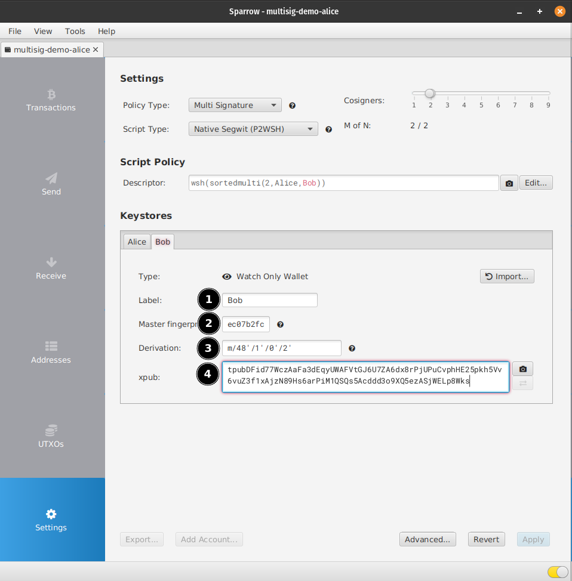
Task: Click the Export... button
Action: click(142, 539)
